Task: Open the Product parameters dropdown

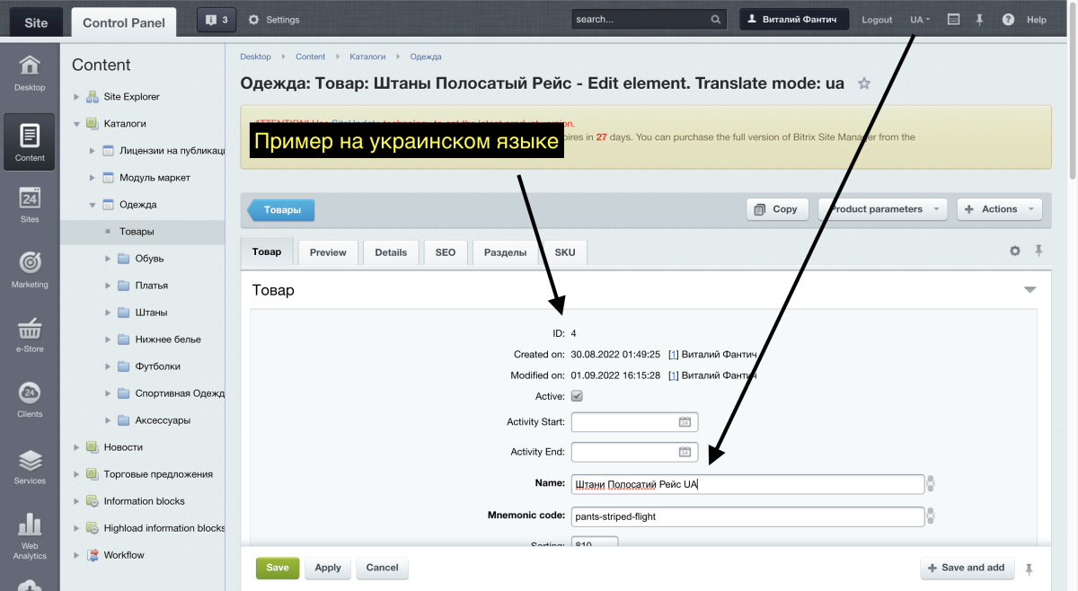Action: [881, 208]
